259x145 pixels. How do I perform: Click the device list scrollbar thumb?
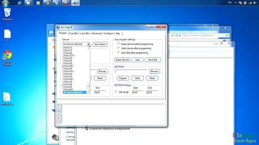(x=88, y=86)
